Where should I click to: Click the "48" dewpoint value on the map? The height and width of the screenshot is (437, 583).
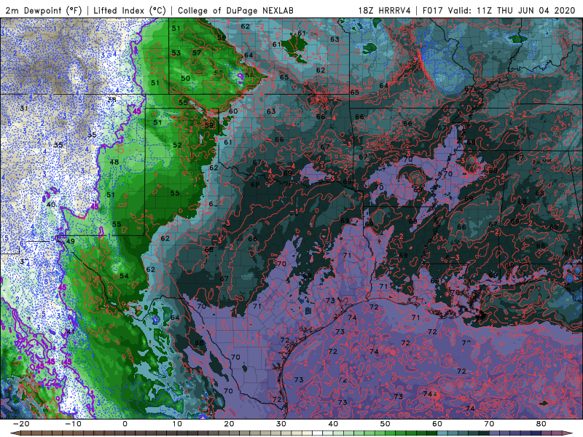[114, 162]
